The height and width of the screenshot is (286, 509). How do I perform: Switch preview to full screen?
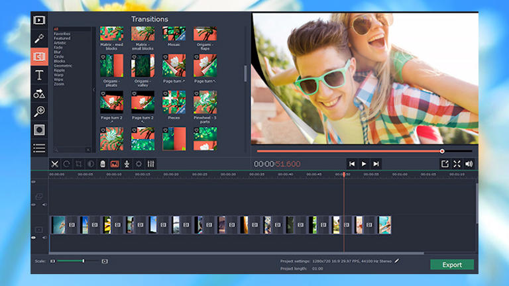click(x=457, y=164)
